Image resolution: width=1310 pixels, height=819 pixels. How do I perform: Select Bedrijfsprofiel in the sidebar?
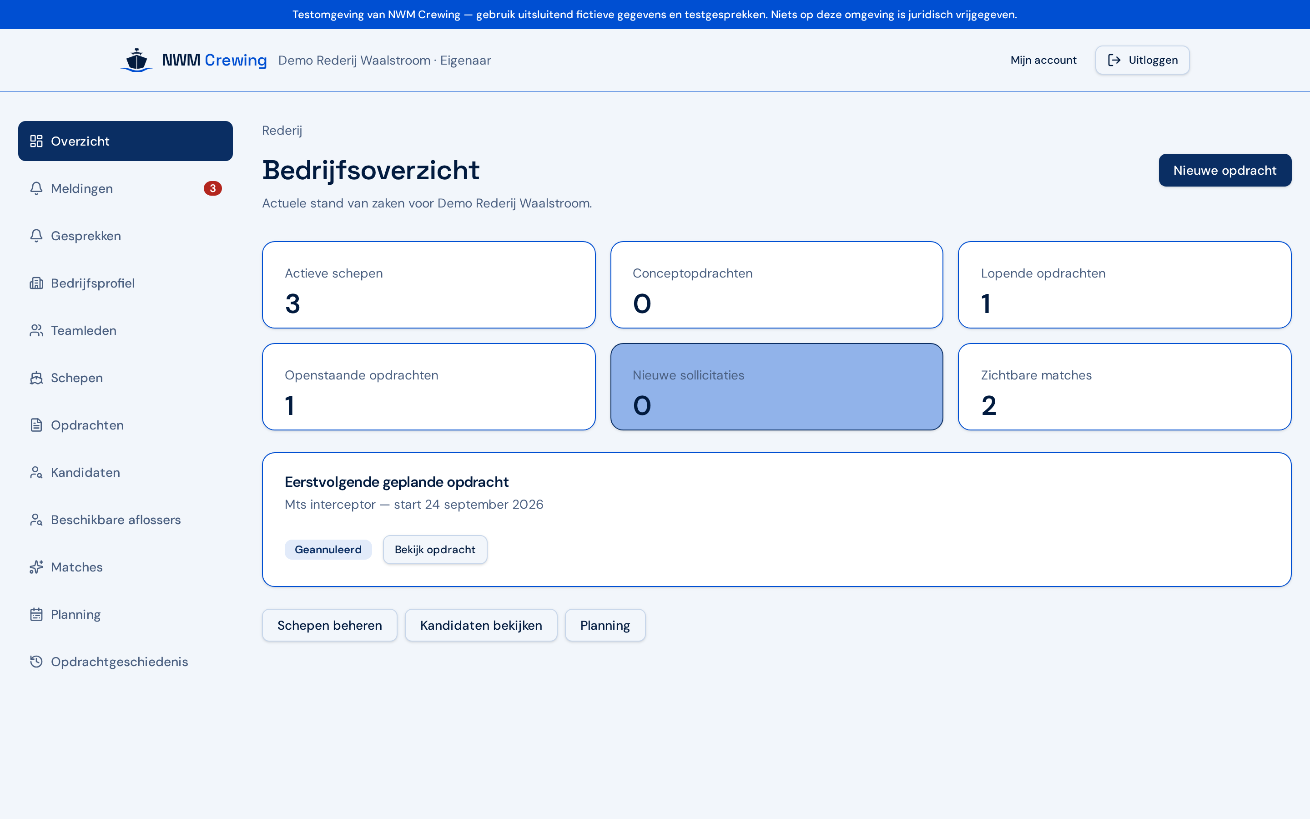pyautogui.click(x=126, y=283)
